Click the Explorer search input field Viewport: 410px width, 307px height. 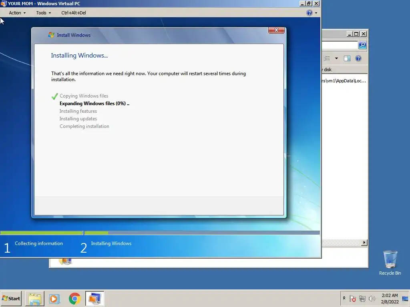[340, 45]
